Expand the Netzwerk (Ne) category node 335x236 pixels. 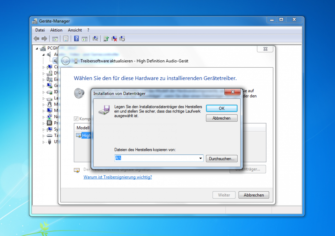tap(44, 117)
